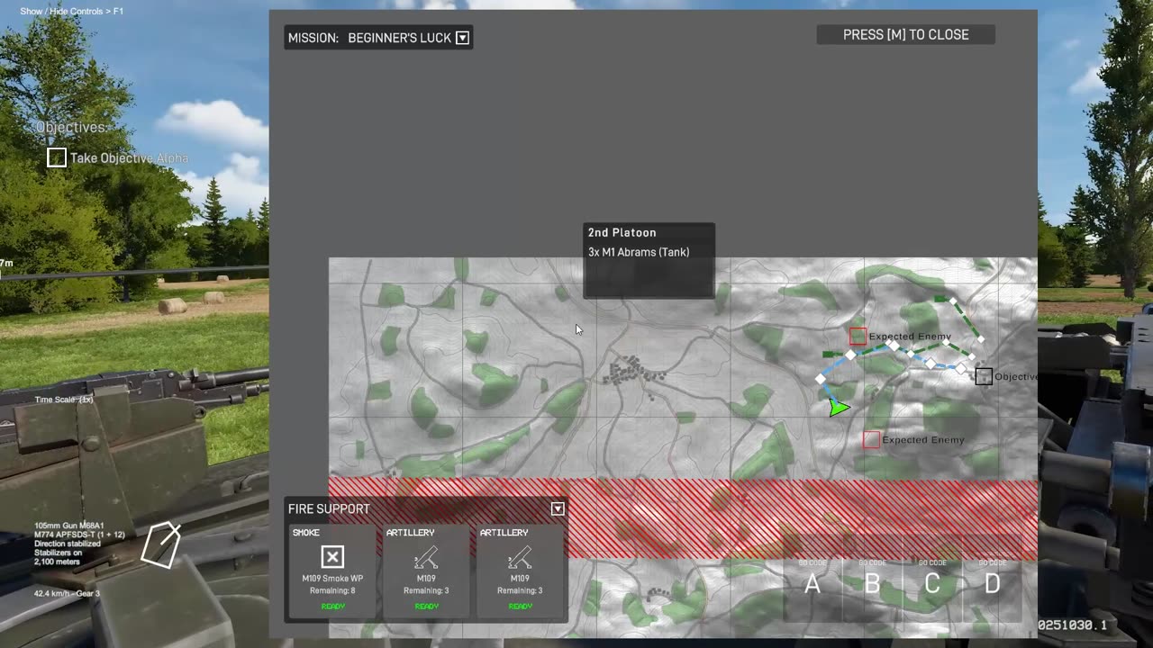Tick the Take Objective Alpha checkbox

click(57, 158)
